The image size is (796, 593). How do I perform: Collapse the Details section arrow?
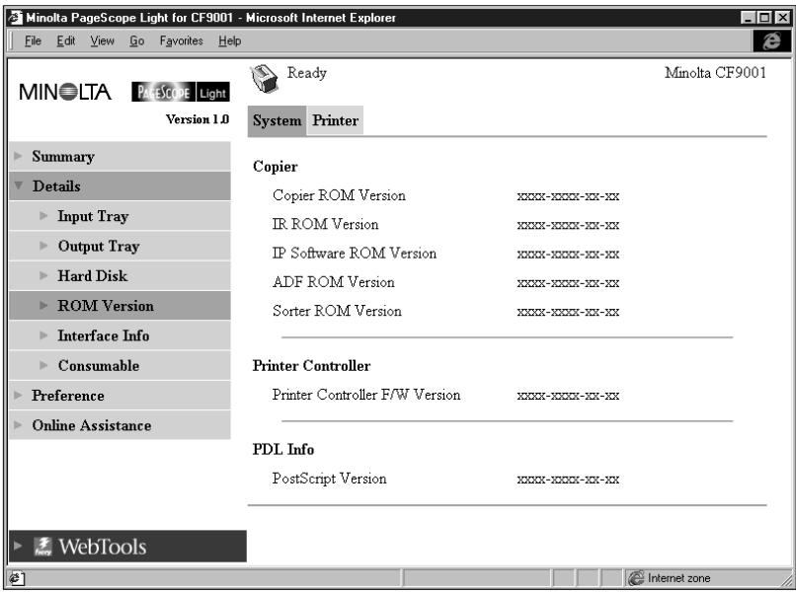point(19,185)
